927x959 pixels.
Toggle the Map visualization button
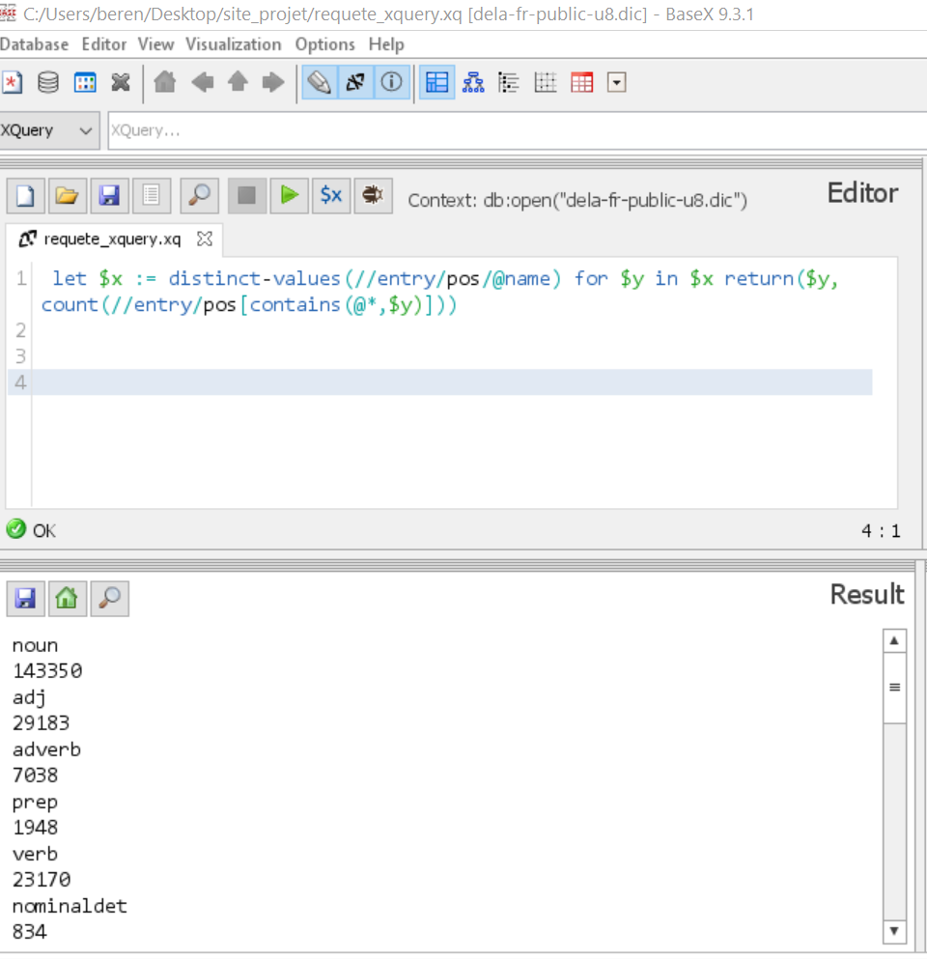pos(437,82)
